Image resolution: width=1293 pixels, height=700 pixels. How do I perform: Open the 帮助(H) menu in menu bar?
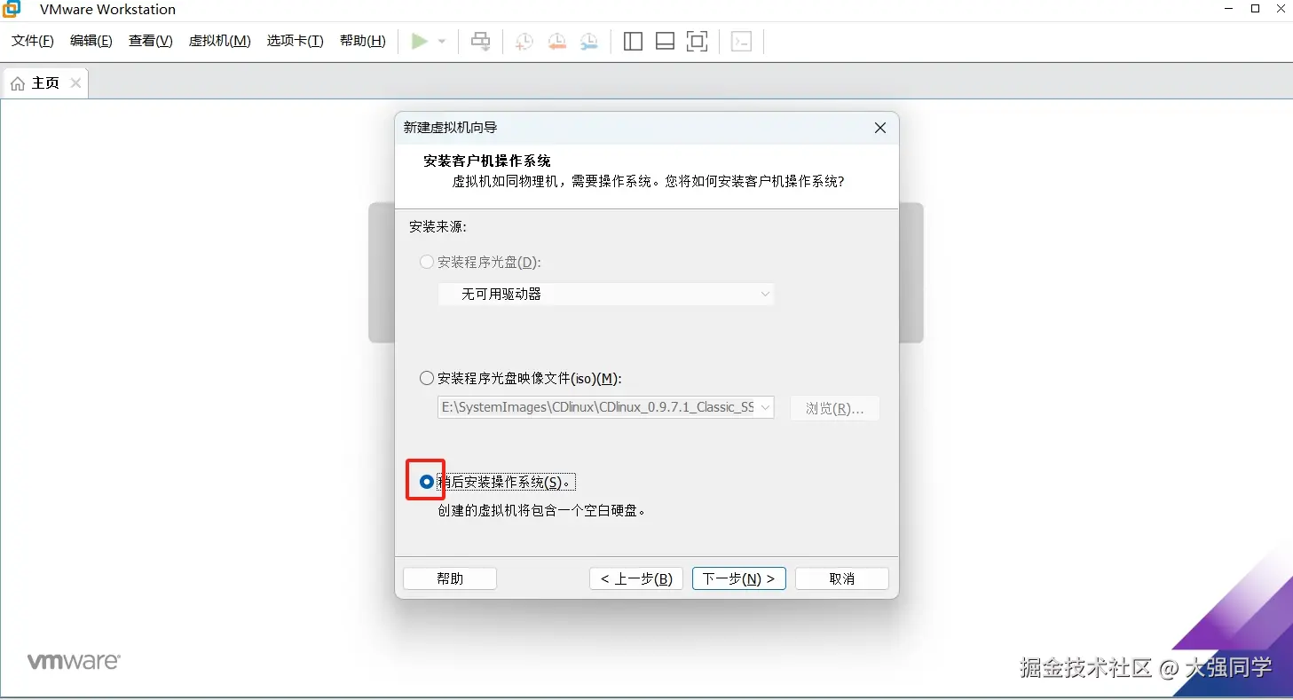pyautogui.click(x=363, y=41)
